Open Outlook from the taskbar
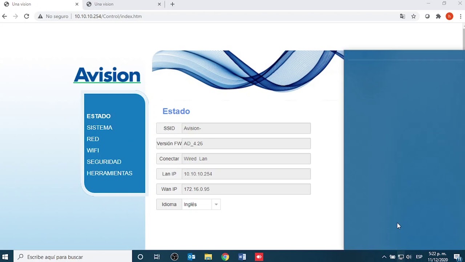Image resolution: width=465 pixels, height=262 pixels. coord(191,257)
